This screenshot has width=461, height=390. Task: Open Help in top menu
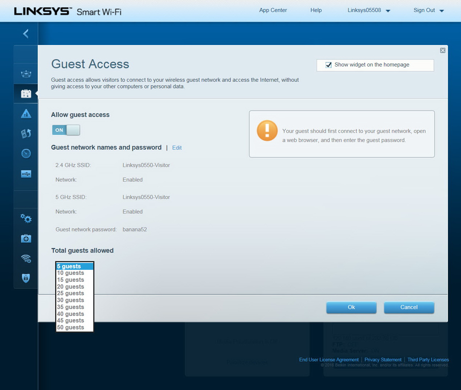[x=316, y=10]
